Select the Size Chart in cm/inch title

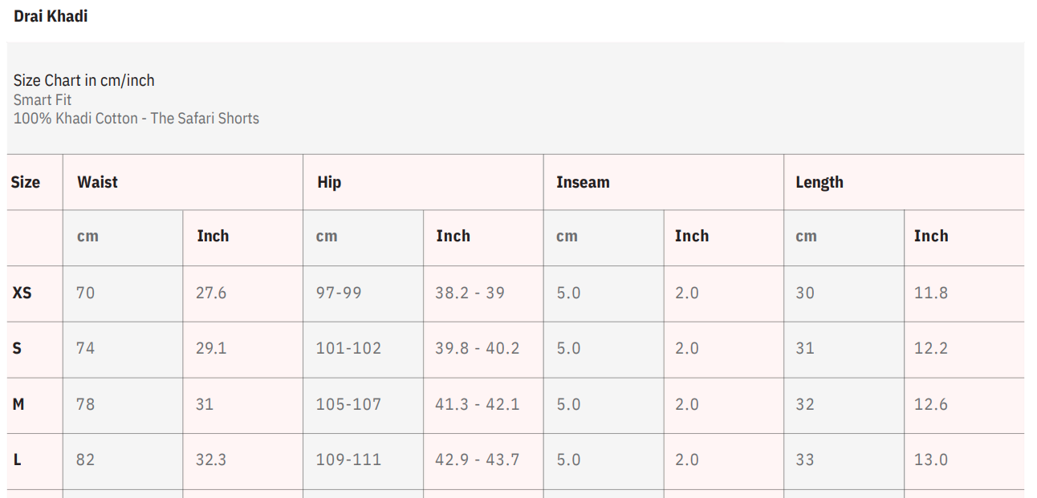pos(83,80)
